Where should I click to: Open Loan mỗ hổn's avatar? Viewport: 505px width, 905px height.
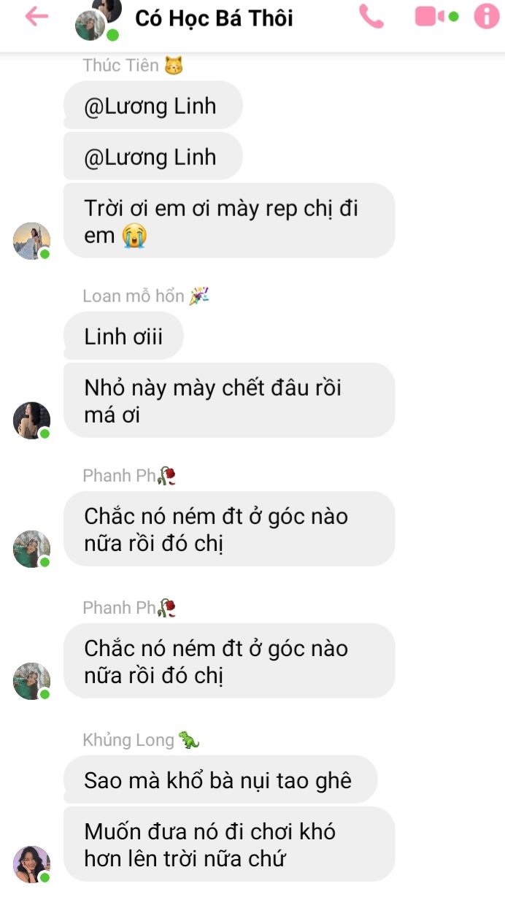coord(31,420)
